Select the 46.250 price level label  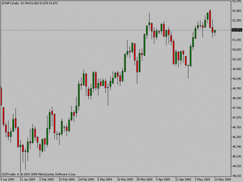[237, 137]
